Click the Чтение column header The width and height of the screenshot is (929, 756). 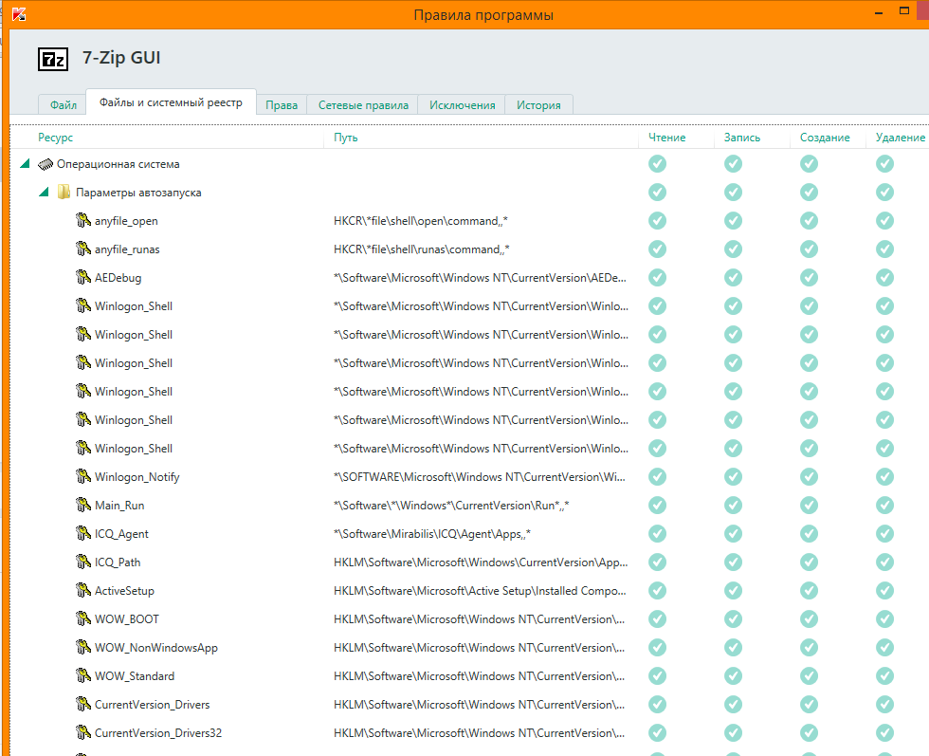[667, 138]
